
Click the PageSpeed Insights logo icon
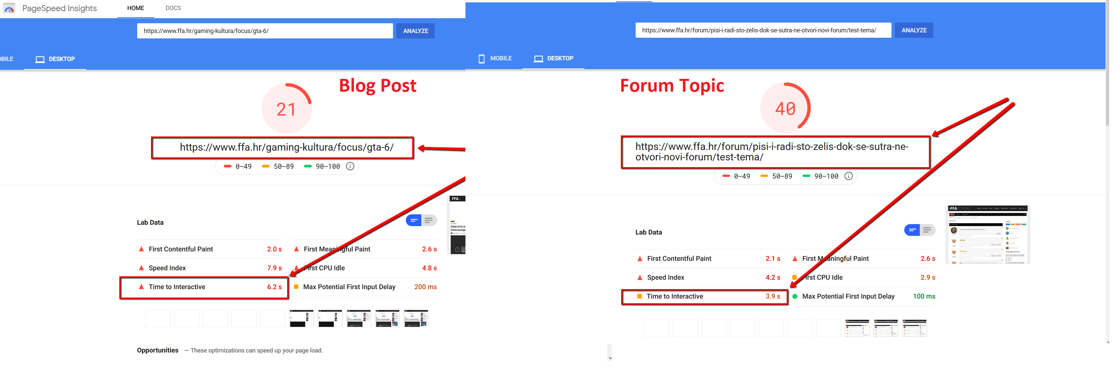9,8
